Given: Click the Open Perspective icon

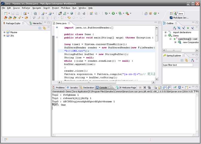Looking at the screenshot, I should tap(171, 13).
